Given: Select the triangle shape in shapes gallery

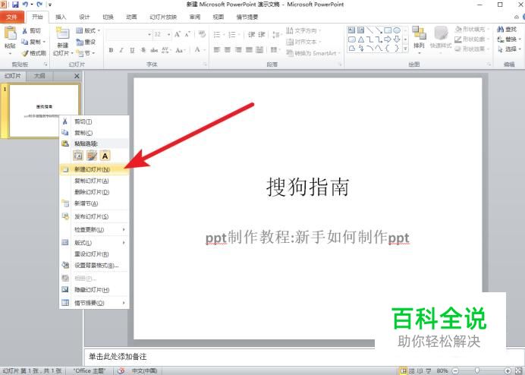Looking at the screenshot, I should click(361, 39).
